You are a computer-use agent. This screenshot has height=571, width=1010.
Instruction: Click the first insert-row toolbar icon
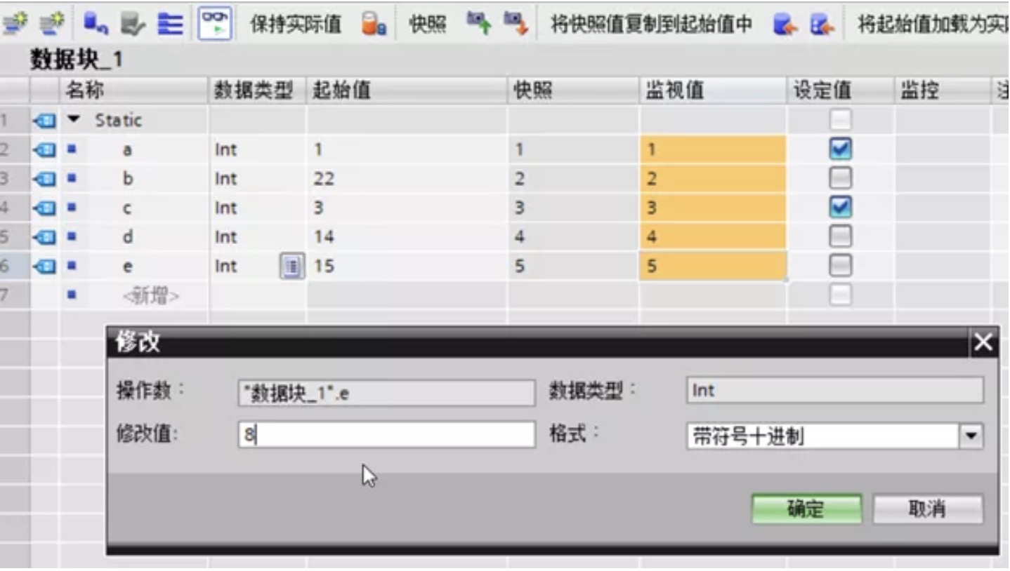click(x=14, y=24)
